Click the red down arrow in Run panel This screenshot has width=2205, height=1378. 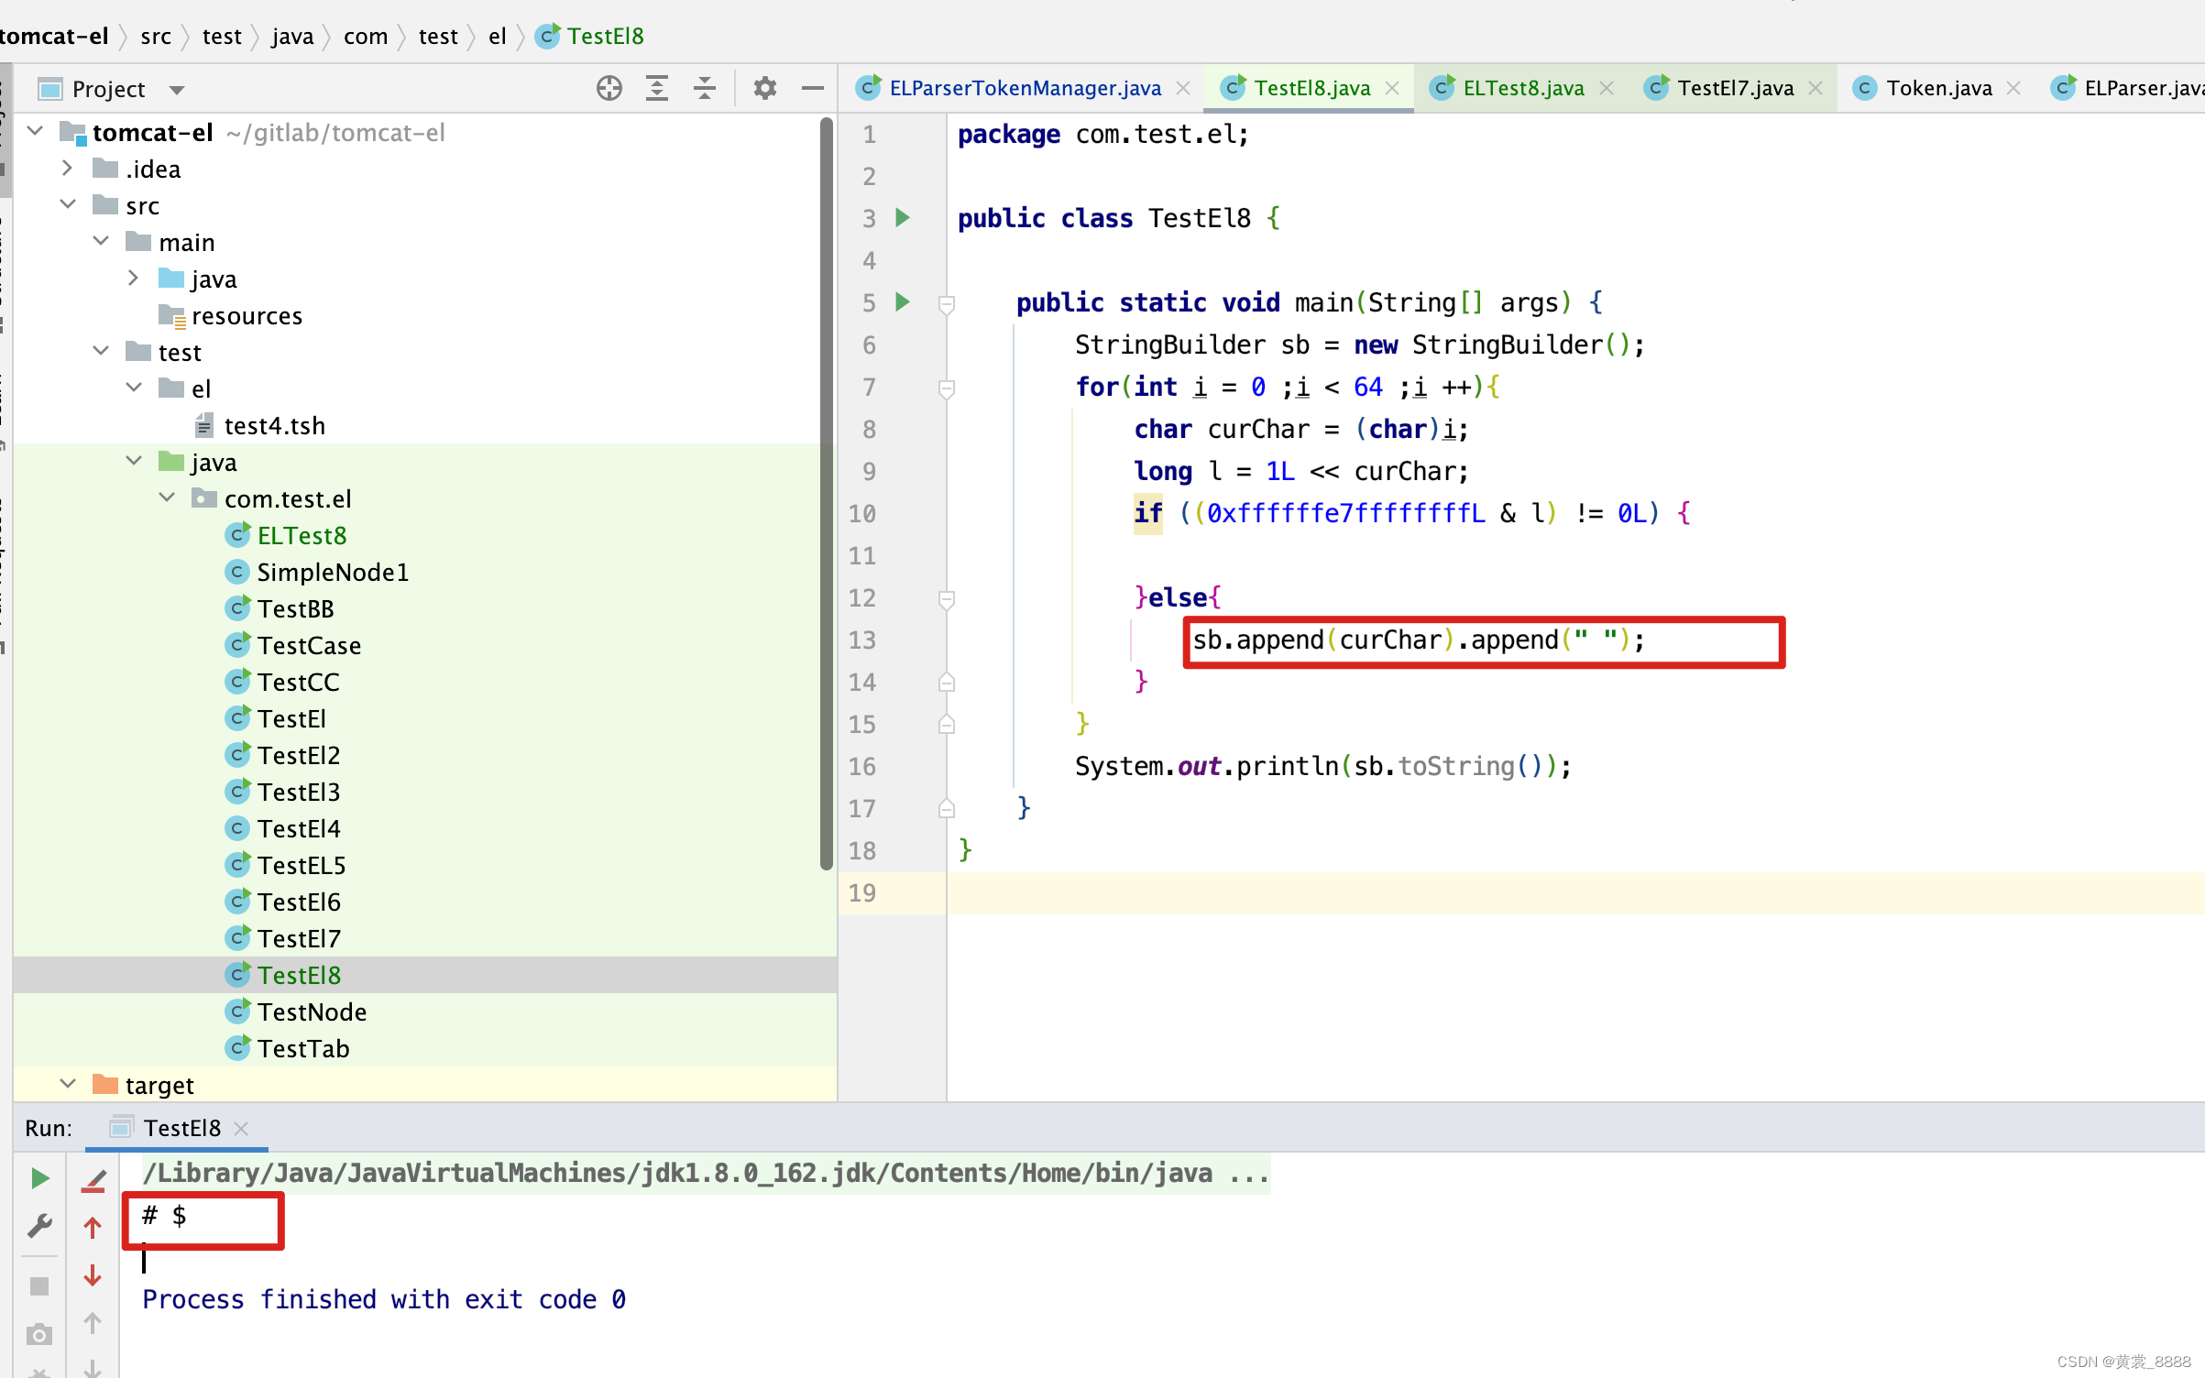click(x=93, y=1275)
